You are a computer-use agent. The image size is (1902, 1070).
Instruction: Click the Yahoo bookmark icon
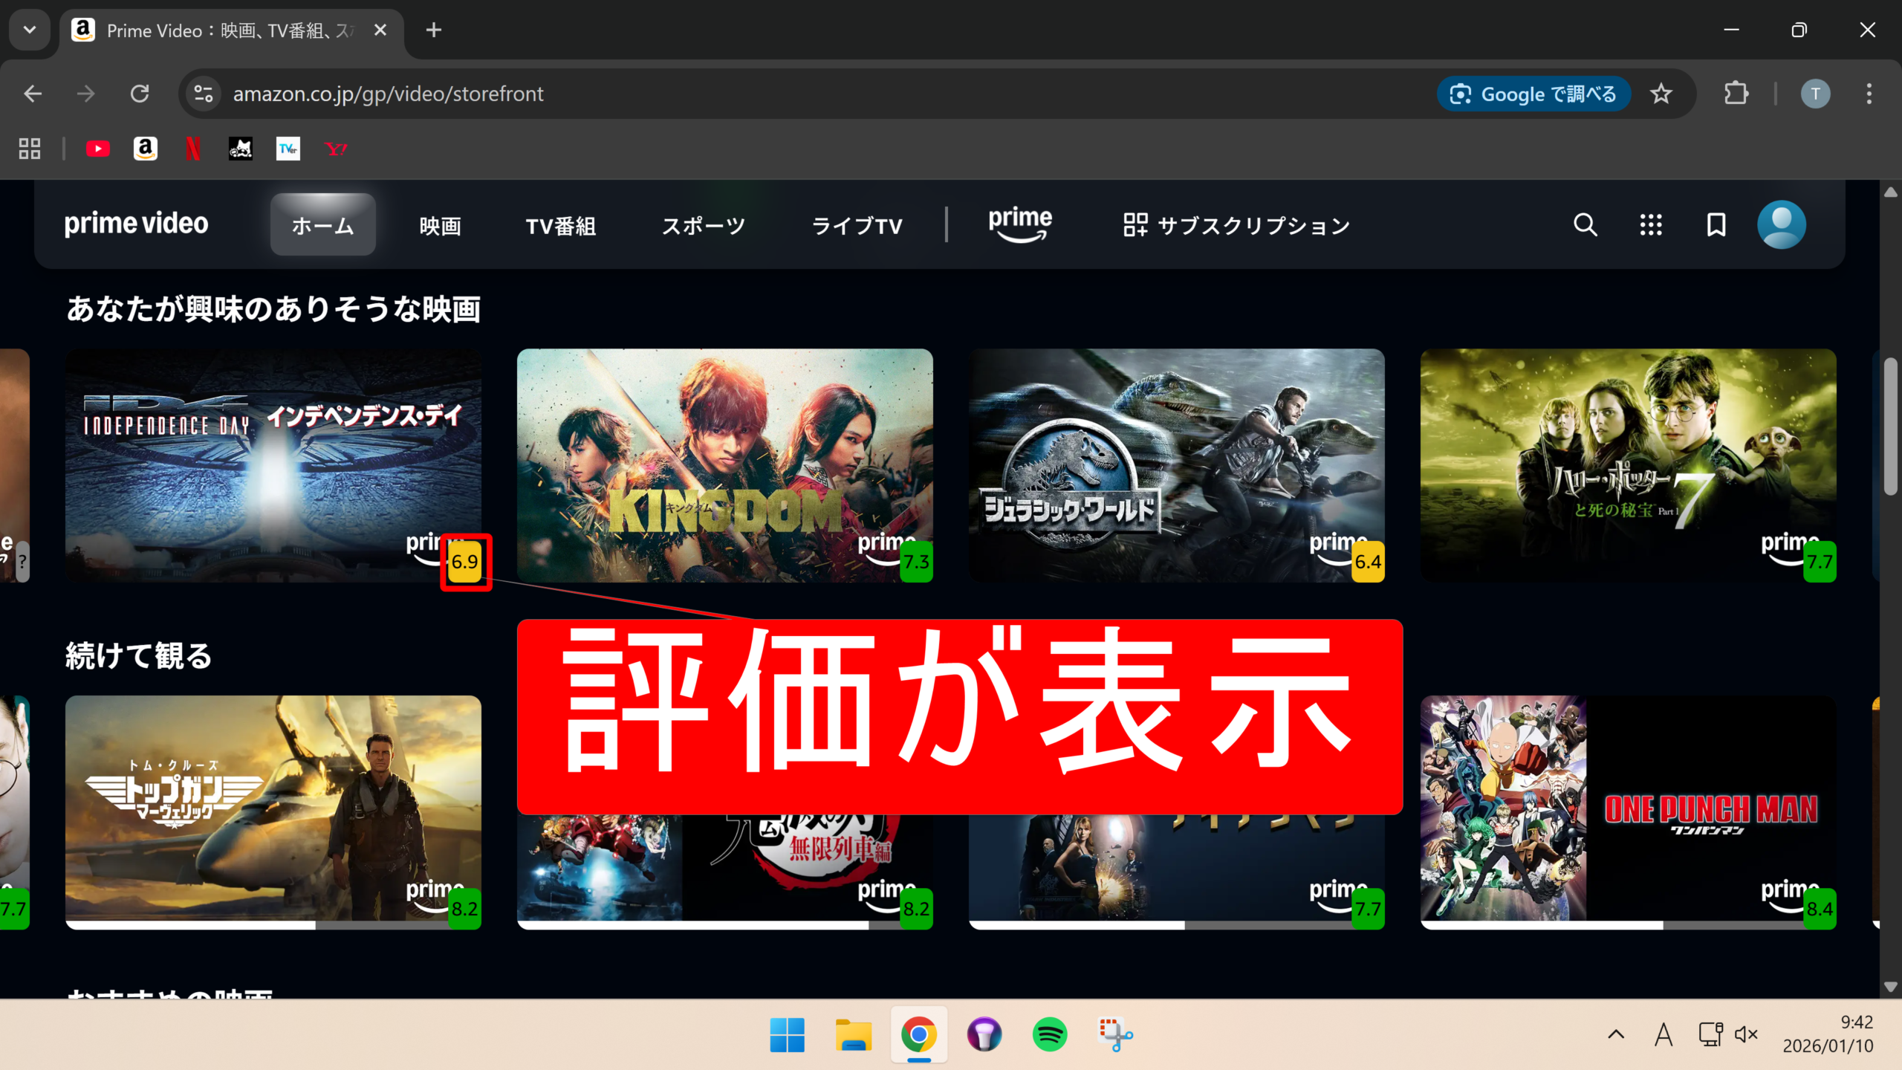coord(336,149)
